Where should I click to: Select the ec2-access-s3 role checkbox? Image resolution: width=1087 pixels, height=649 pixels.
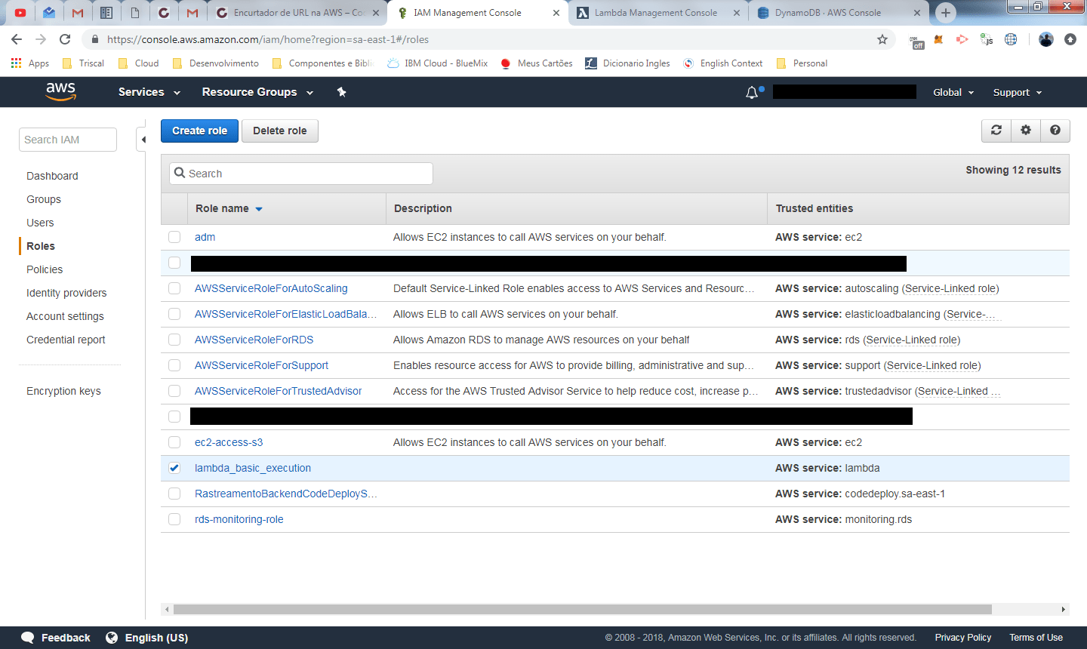click(174, 442)
